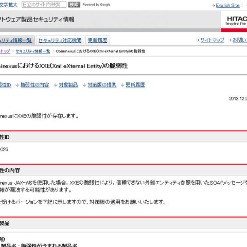Jump to the 対策版の提供 section
This screenshot has width=247, height=247.
click(x=102, y=85)
